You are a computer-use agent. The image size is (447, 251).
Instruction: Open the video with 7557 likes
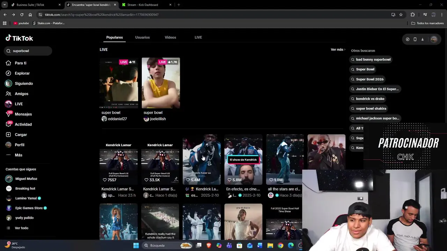tap(118, 159)
